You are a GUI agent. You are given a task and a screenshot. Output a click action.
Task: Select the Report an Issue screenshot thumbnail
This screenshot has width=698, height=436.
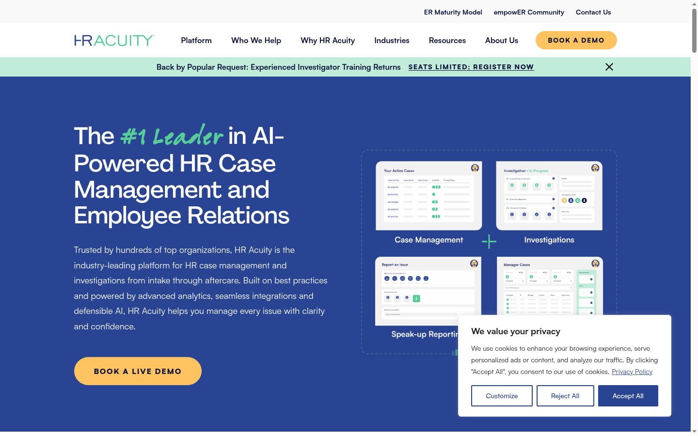[428, 291]
